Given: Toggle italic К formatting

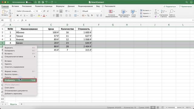Looking at the screenshot, I should tap(21, 15).
